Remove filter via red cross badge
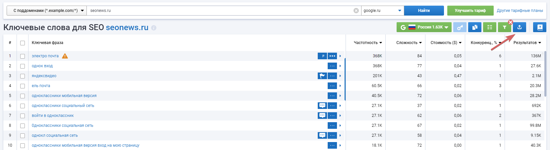The image size is (550, 150). [511, 22]
